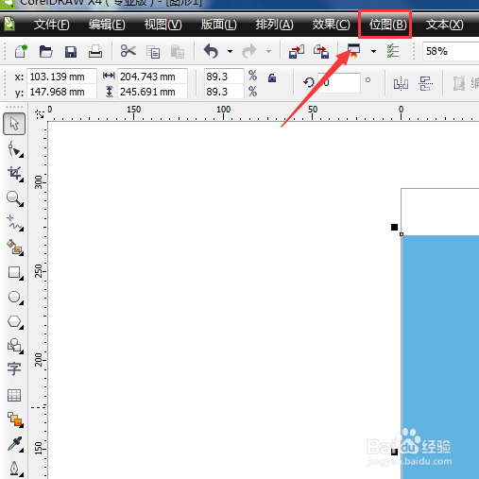Click the Undo arrow icon

click(211, 51)
